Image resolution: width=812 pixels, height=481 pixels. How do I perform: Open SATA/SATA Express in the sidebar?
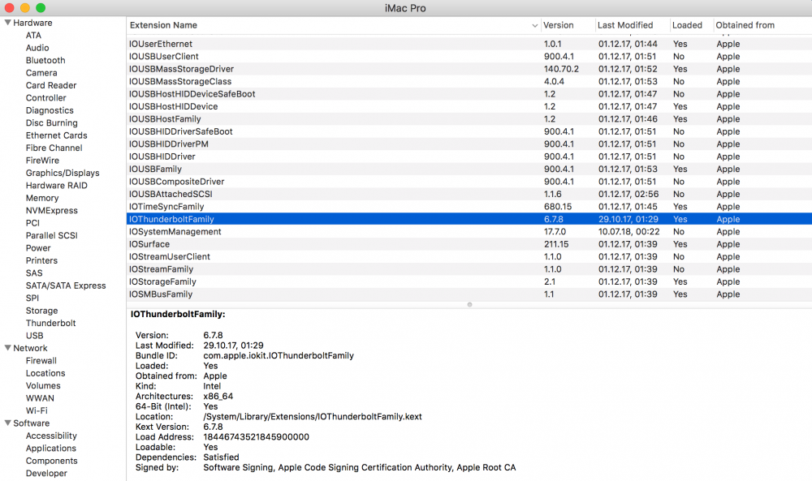(66, 286)
